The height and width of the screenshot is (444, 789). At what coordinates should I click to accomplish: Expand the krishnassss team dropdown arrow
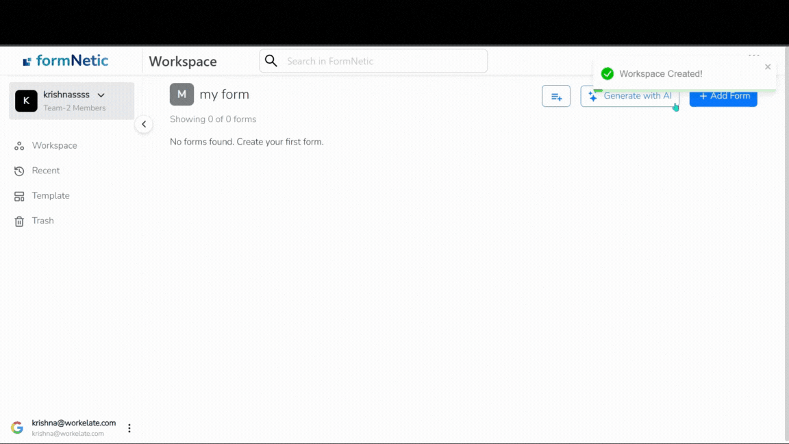point(101,95)
